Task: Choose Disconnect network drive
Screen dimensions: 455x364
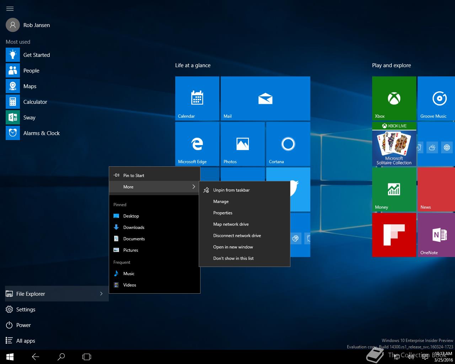Action: [x=245, y=235]
